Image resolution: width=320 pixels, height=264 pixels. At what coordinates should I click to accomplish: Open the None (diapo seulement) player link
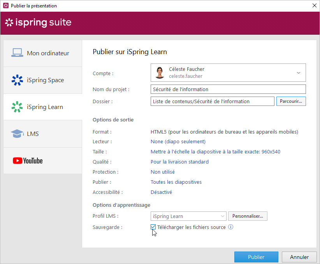178,142
